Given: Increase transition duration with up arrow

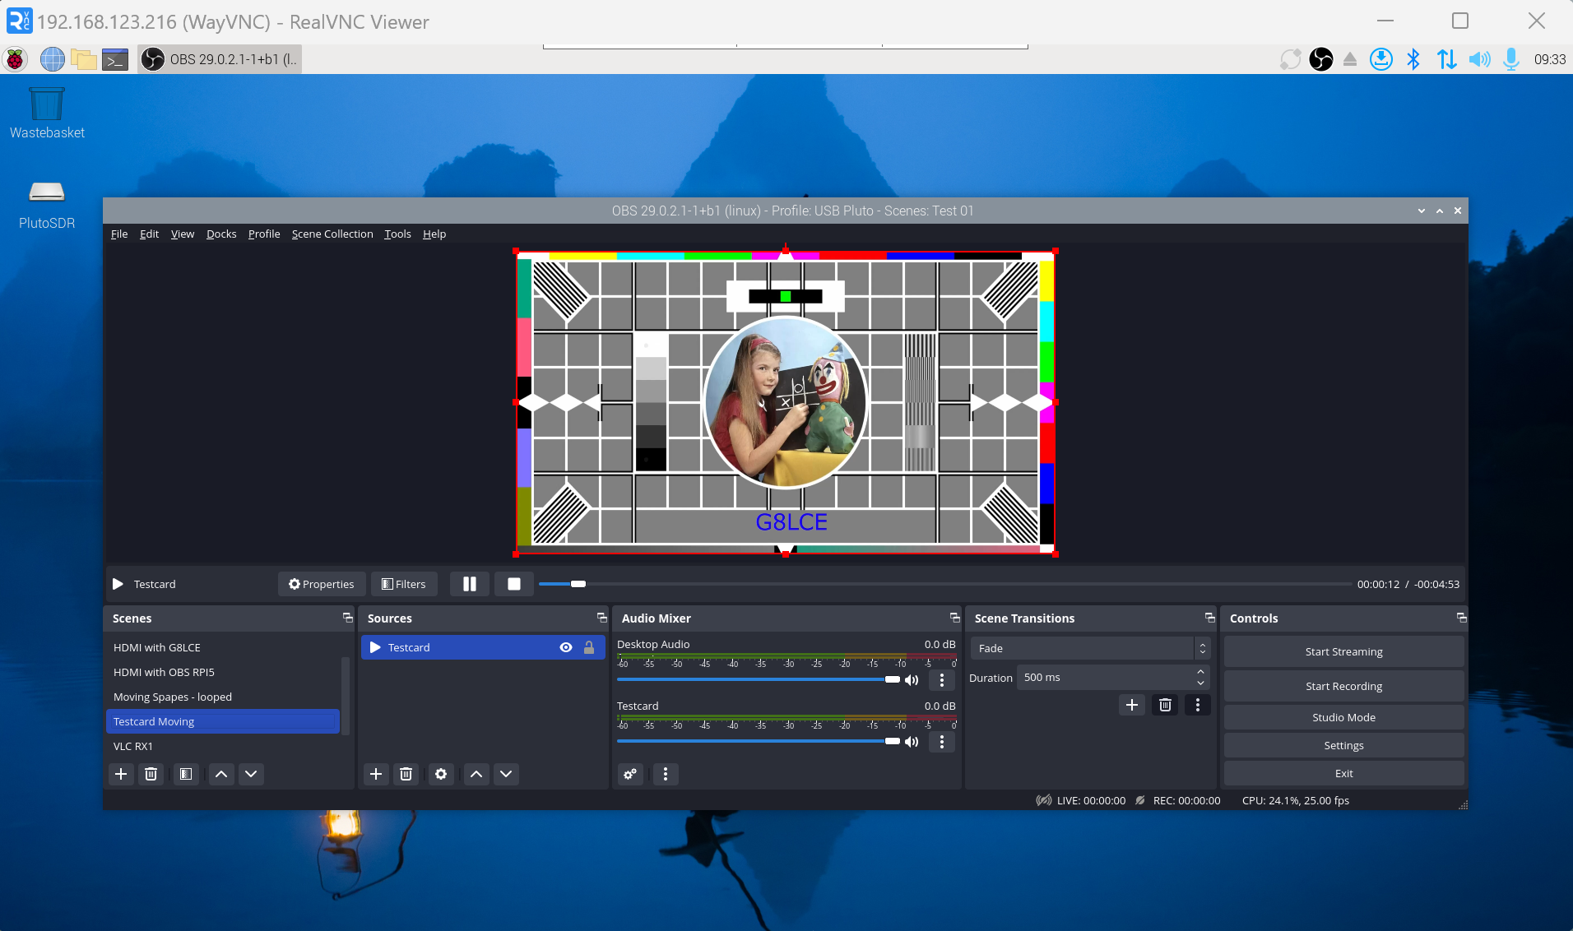Looking at the screenshot, I should point(1201,672).
